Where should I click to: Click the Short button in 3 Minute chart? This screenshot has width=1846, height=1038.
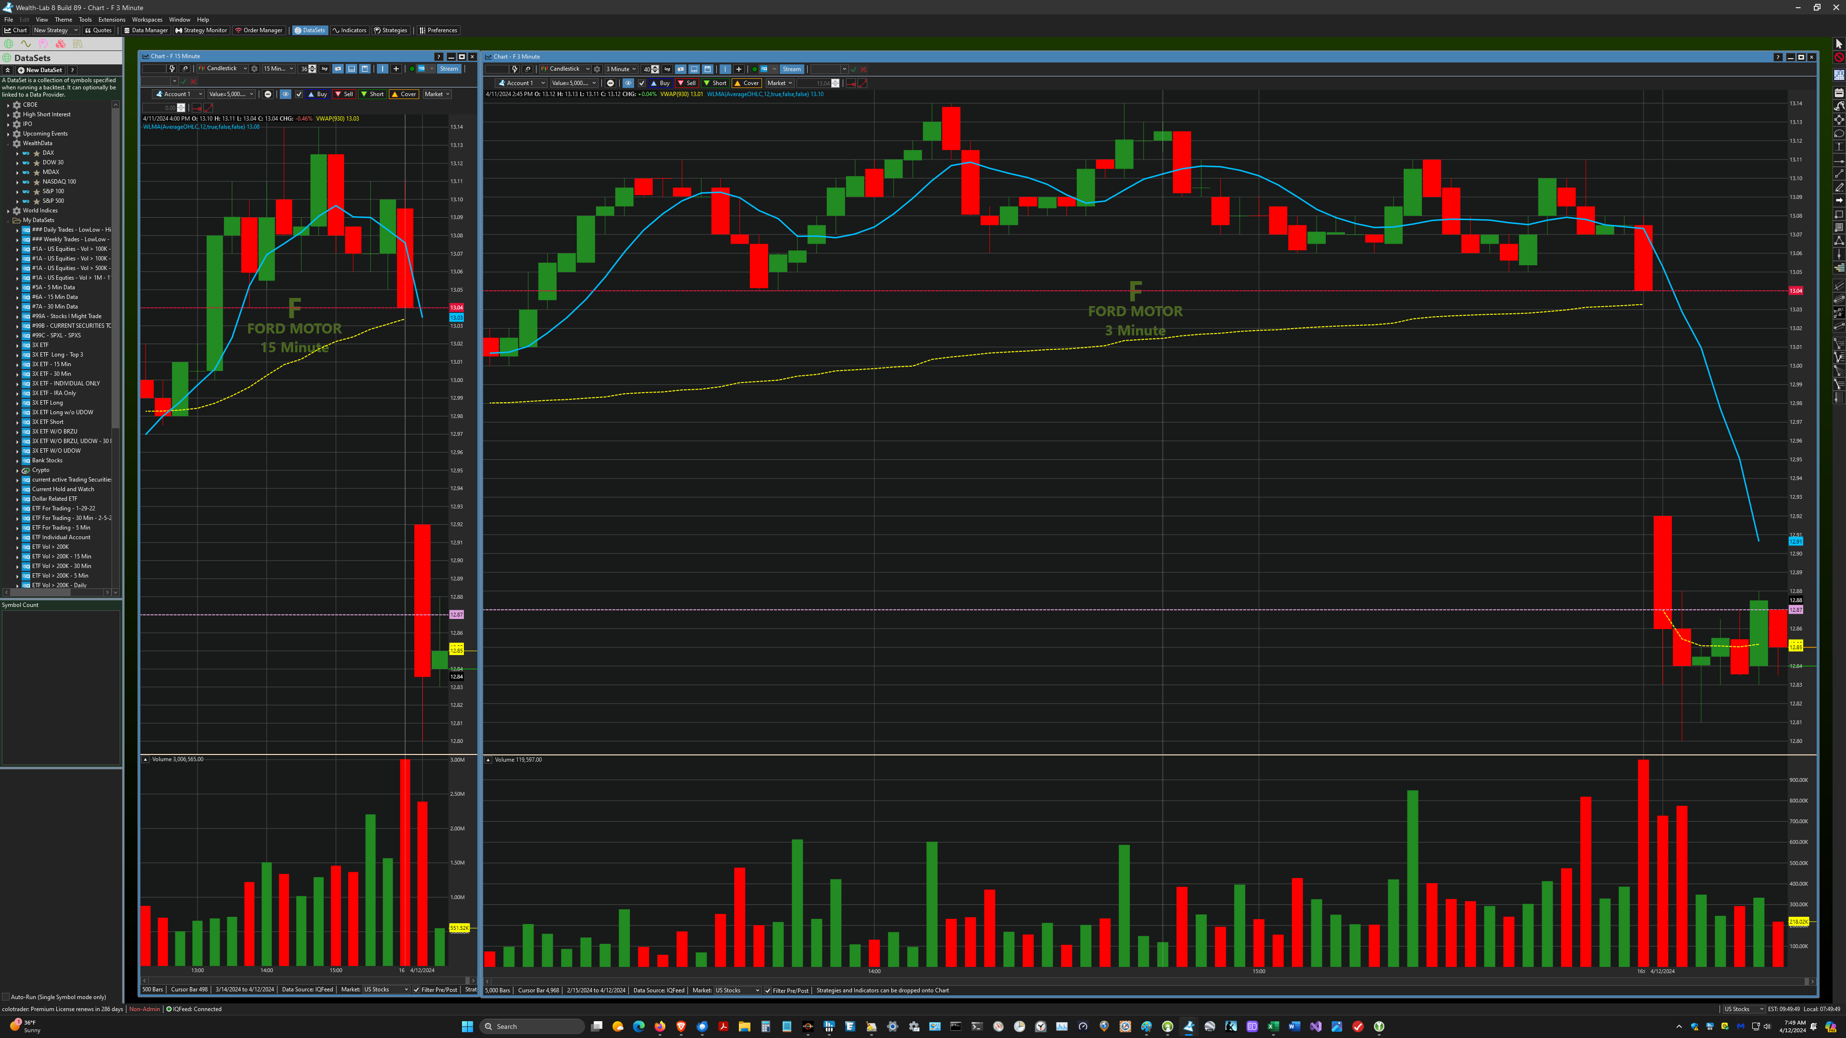coord(715,83)
